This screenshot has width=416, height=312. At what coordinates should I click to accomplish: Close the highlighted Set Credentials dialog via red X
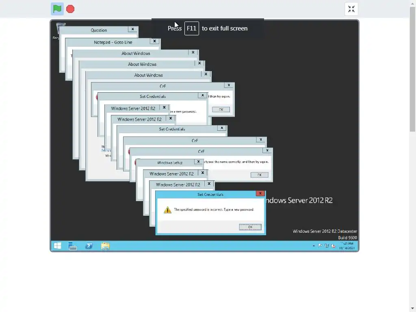(x=260, y=193)
